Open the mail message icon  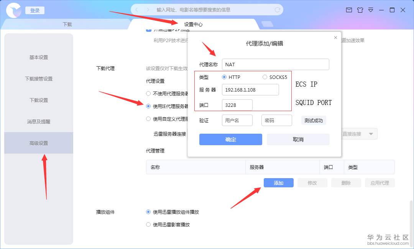click(349, 10)
